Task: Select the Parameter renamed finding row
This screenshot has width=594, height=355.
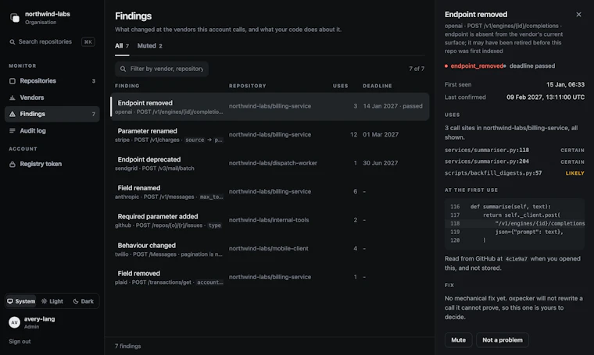Action: (x=270, y=135)
